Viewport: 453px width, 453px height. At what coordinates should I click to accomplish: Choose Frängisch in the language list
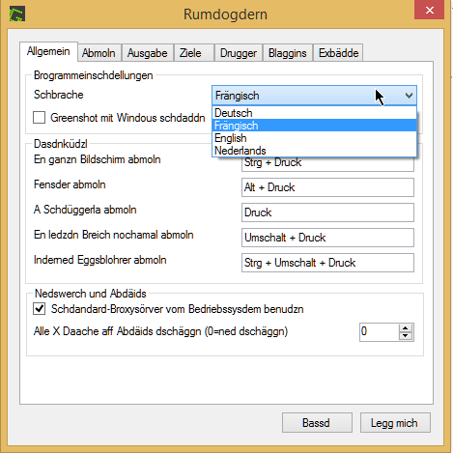point(314,126)
